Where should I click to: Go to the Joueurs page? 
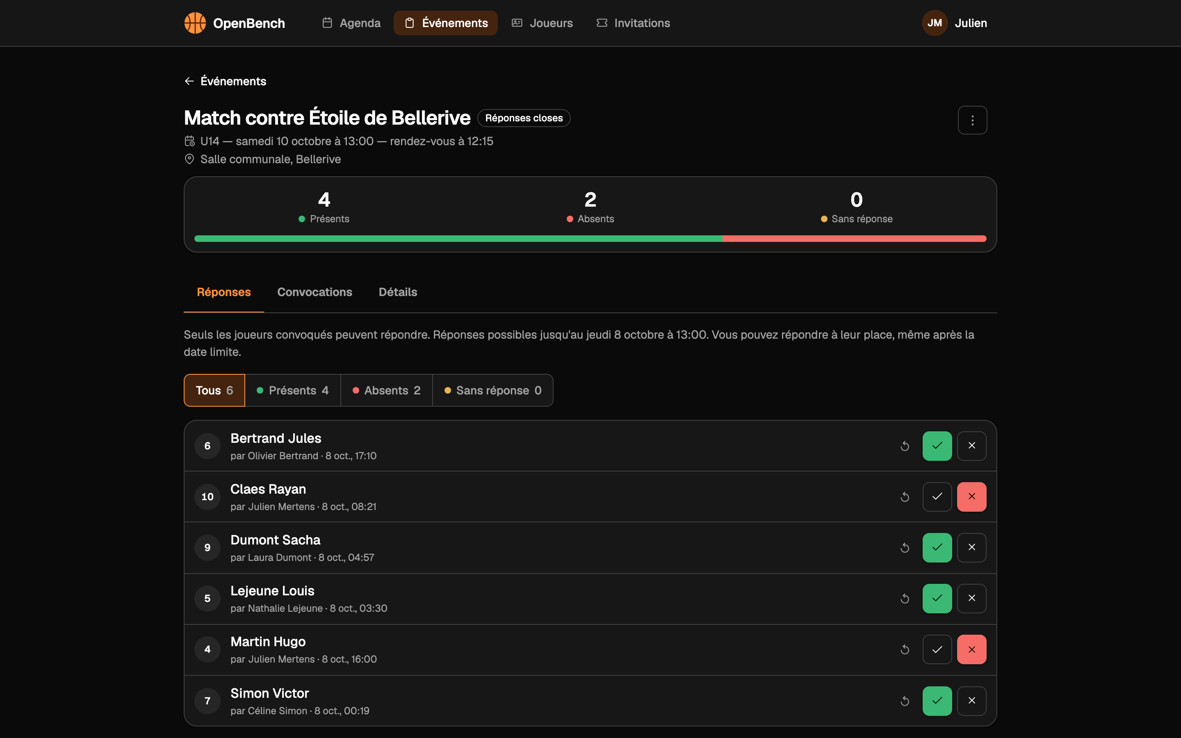[x=542, y=23]
